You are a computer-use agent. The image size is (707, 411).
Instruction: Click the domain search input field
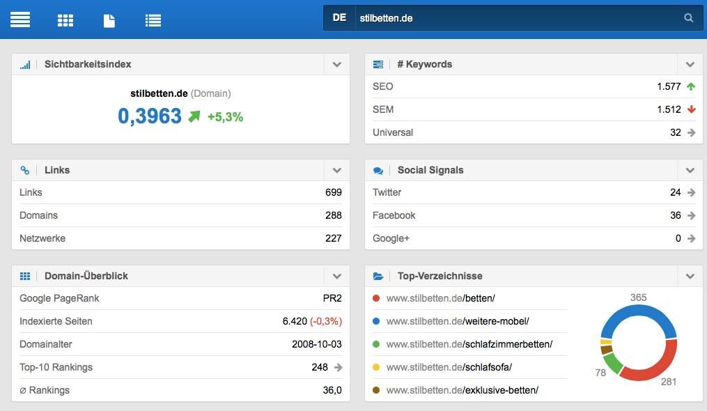click(515, 18)
